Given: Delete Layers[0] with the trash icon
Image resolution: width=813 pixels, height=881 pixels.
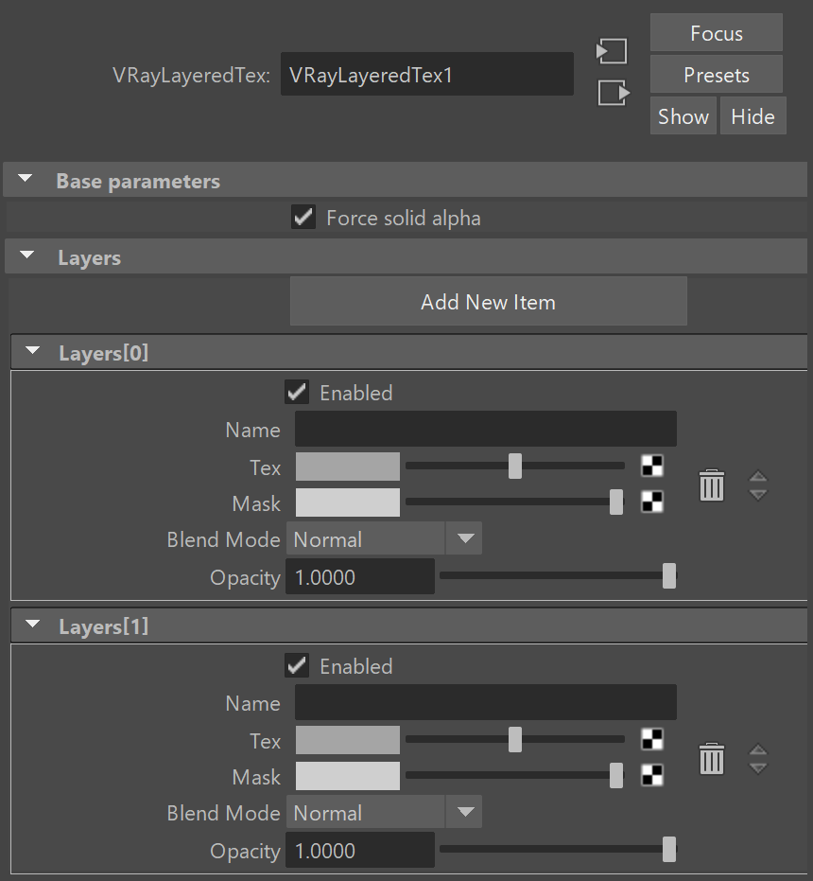Looking at the screenshot, I should (711, 485).
